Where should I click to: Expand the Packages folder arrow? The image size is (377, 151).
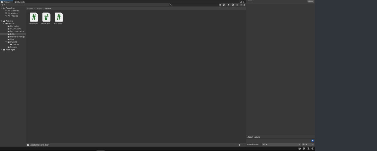point(1,49)
